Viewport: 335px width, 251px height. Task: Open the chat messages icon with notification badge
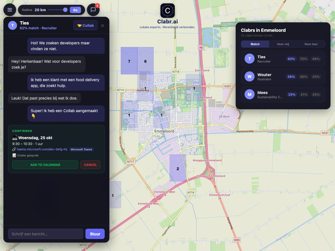93,10
